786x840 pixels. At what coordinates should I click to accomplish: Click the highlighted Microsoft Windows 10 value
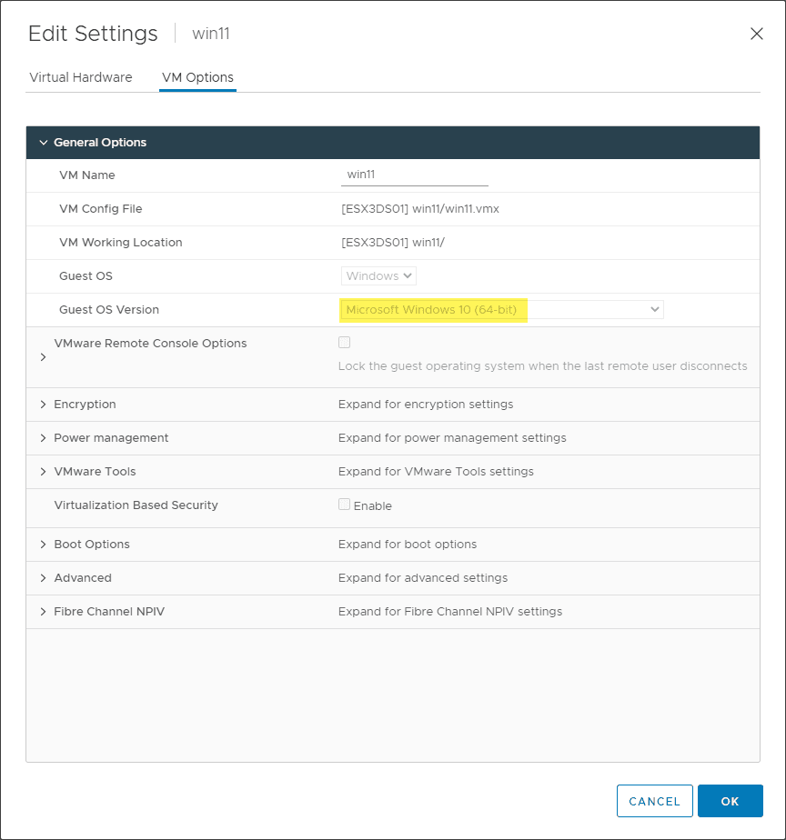[433, 309]
